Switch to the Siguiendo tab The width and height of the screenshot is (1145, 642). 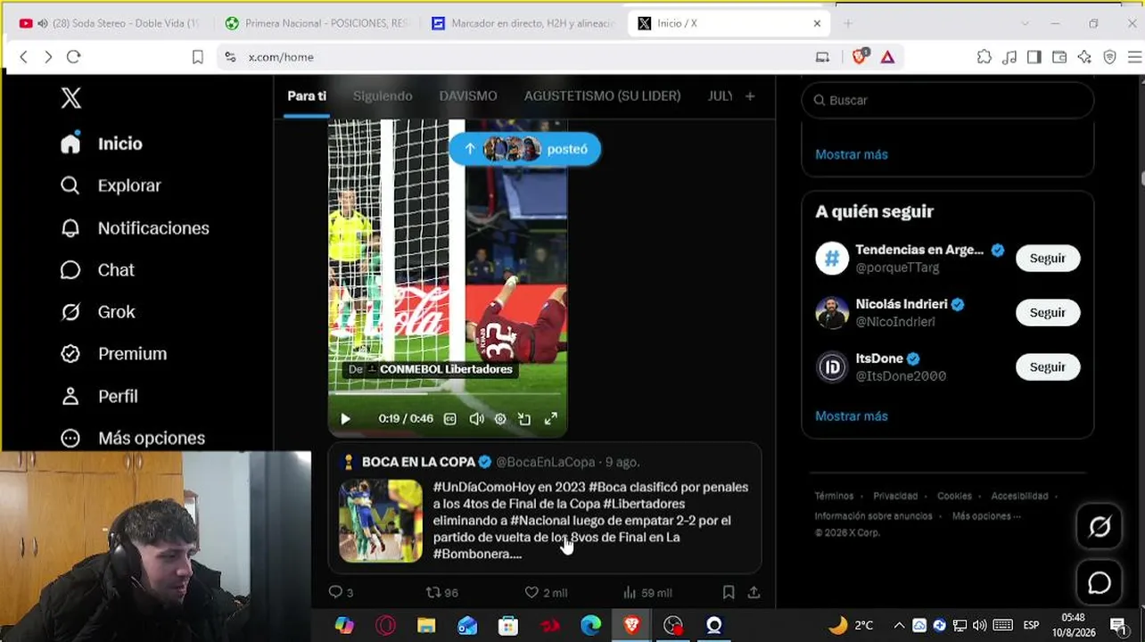pyautogui.click(x=383, y=96)
